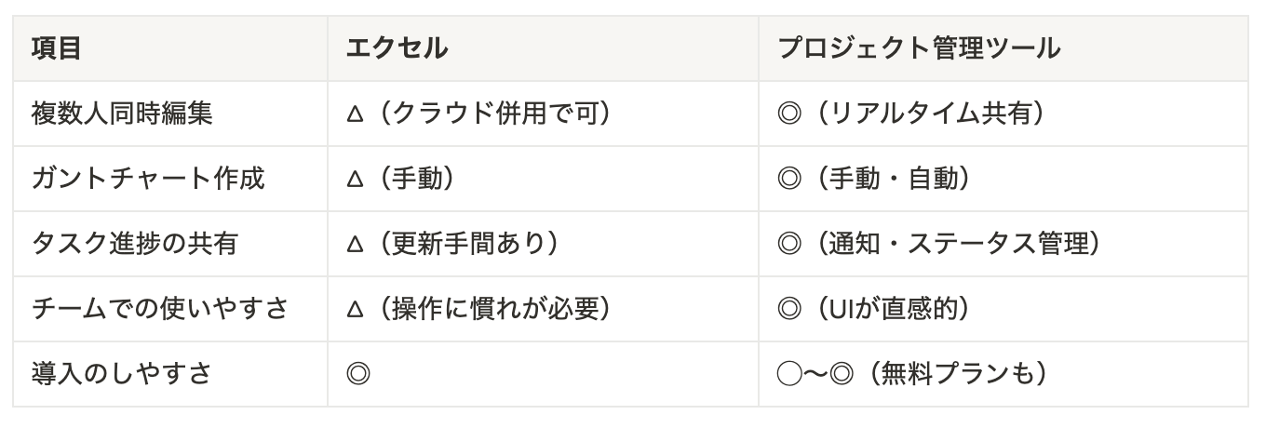Viewport: 1266px width, 428px height.
Task: Select the エクセル column header
Action: [543, 48]
